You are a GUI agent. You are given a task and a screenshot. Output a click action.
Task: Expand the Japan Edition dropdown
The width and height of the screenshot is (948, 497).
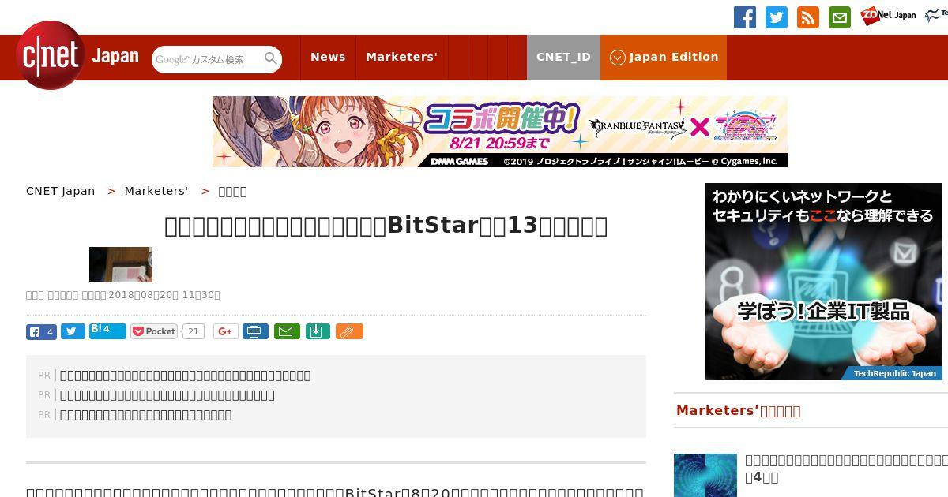(664, 57)
